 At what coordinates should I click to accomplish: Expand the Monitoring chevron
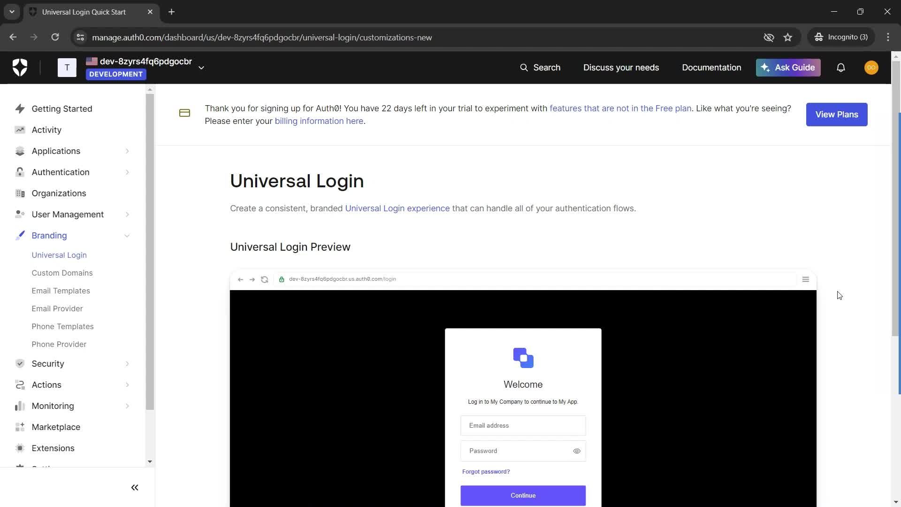(127, 406)
